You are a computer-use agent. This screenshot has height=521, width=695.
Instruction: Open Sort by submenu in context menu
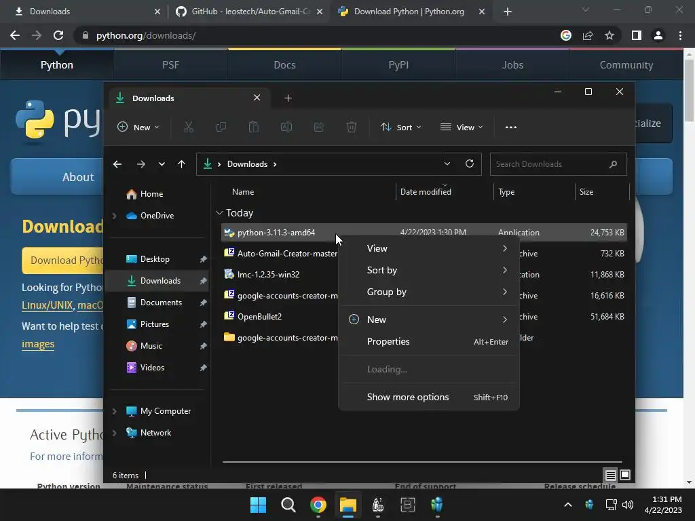pos(429,270)
